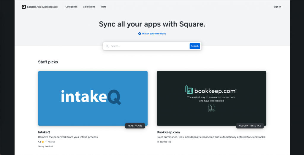
Task: Click the HEALTHCARE category badge
Action: [x=135, y=126]
